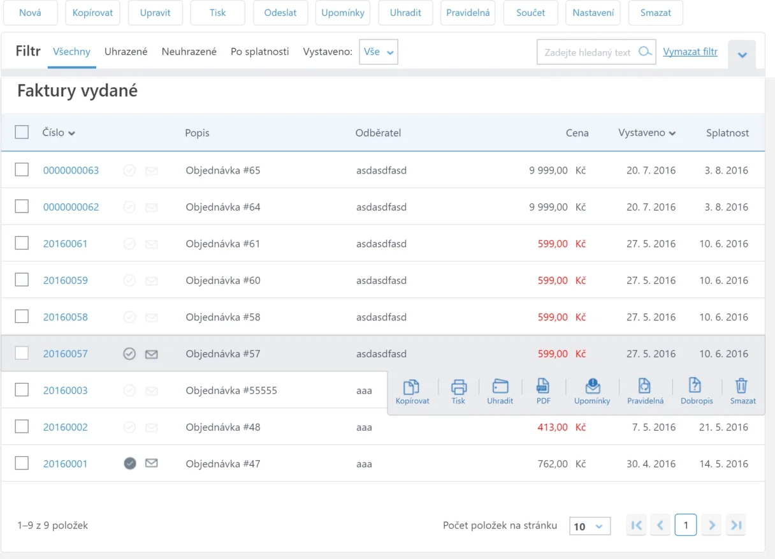
Task: Create credit note with Dobropis icon
Action: (695, 387)
